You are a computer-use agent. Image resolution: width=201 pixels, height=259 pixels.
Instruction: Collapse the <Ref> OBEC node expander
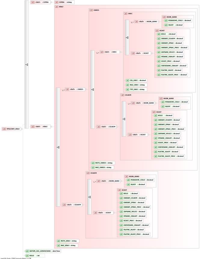(120, 52)
